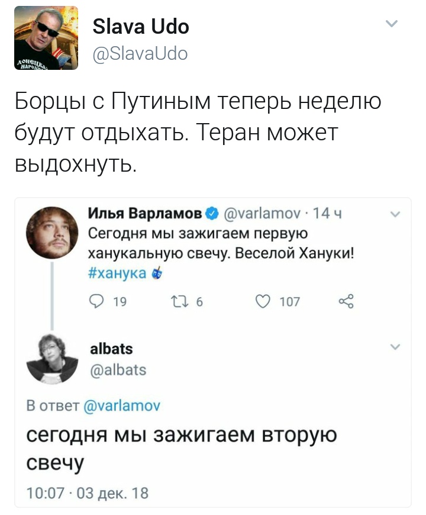The image size is (426, 515).
Task: Click the @albats handle under the name
Action: [x=117, y=371]
